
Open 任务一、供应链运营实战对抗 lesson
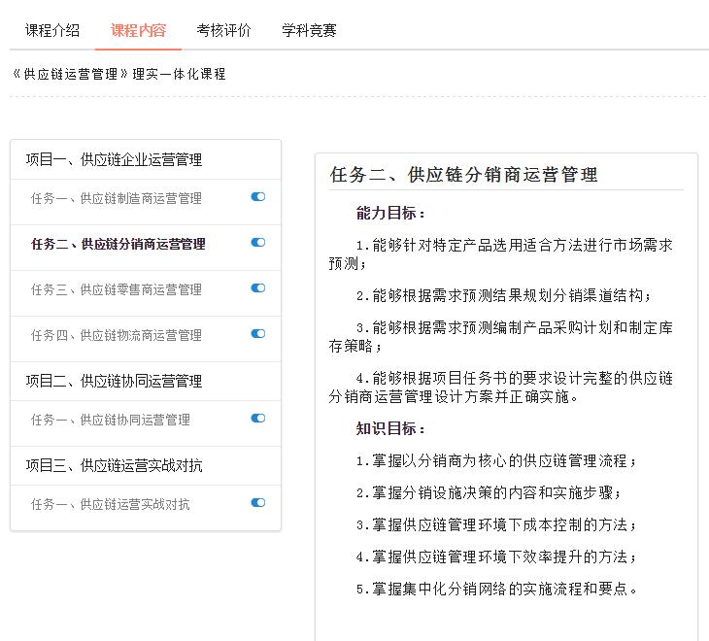point(111,504)
